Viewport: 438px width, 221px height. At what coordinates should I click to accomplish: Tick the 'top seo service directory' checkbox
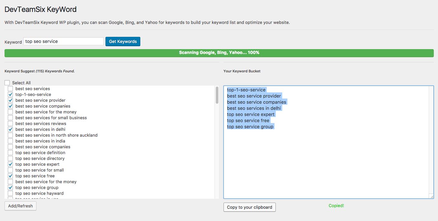point(10,158)
